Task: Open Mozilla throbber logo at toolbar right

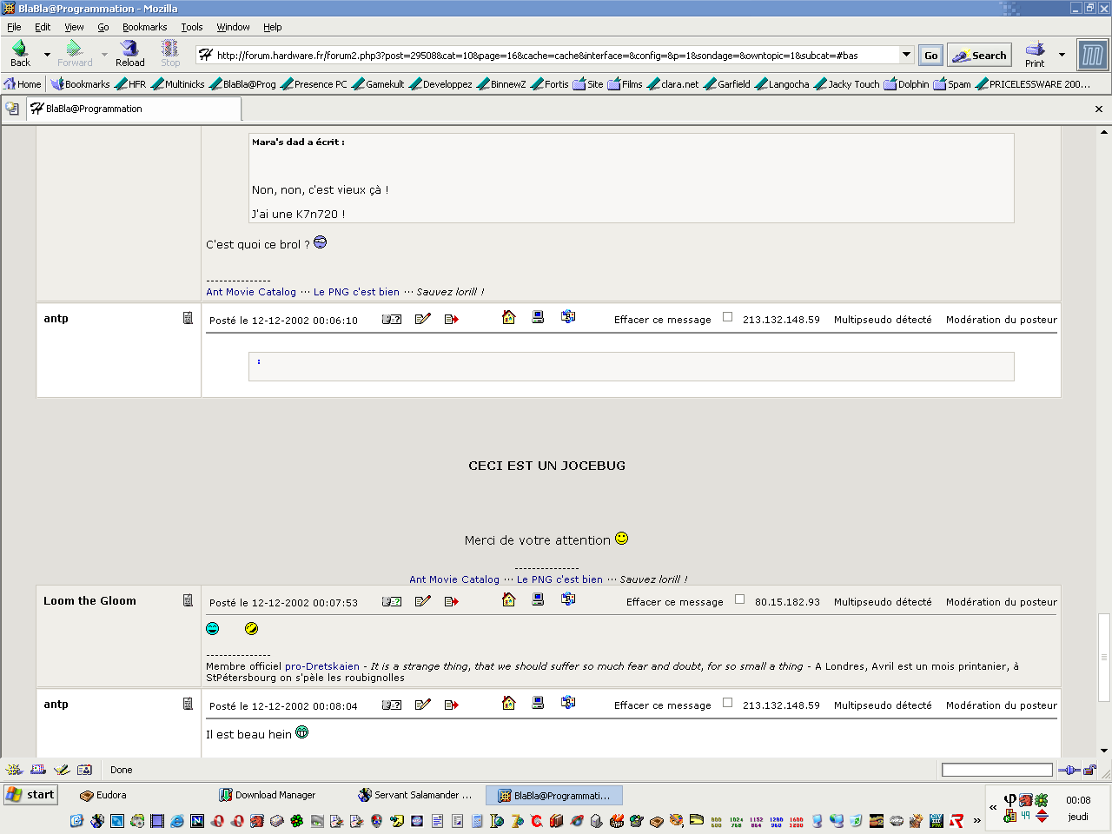Action: coord(1092,56)
